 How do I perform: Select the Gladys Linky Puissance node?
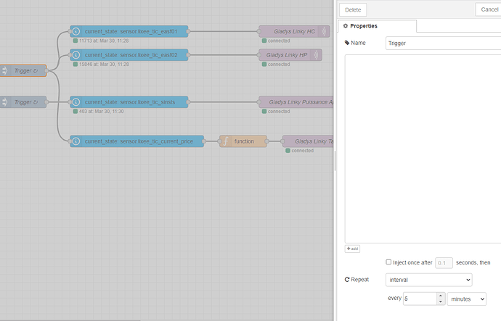(x=296, y=102)
